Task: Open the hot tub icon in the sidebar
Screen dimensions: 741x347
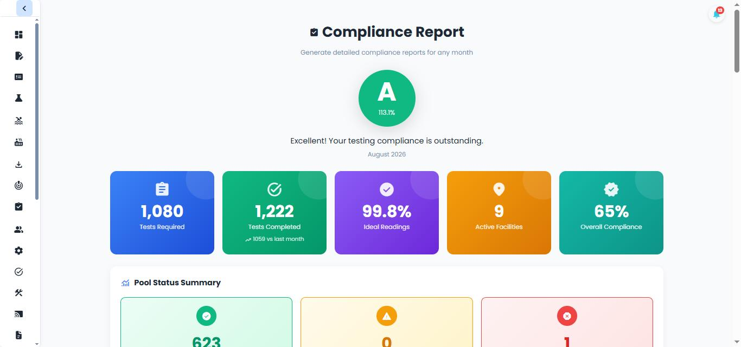Action: pyautogui.click(x=18, y=142)
